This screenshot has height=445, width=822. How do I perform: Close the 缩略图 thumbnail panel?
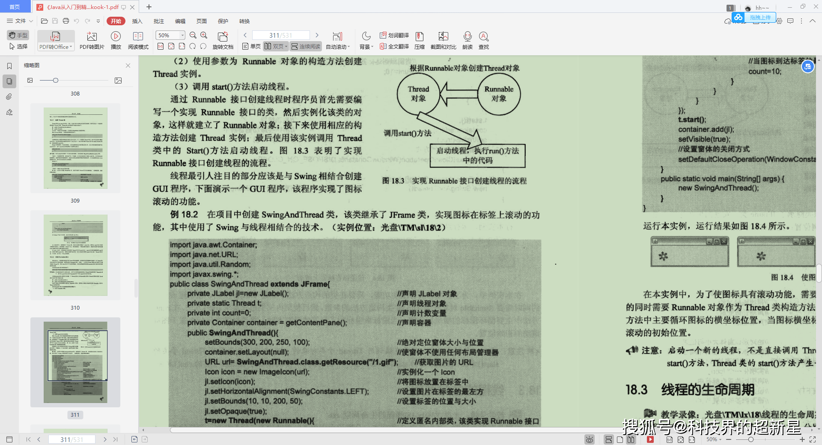point(128,65)
